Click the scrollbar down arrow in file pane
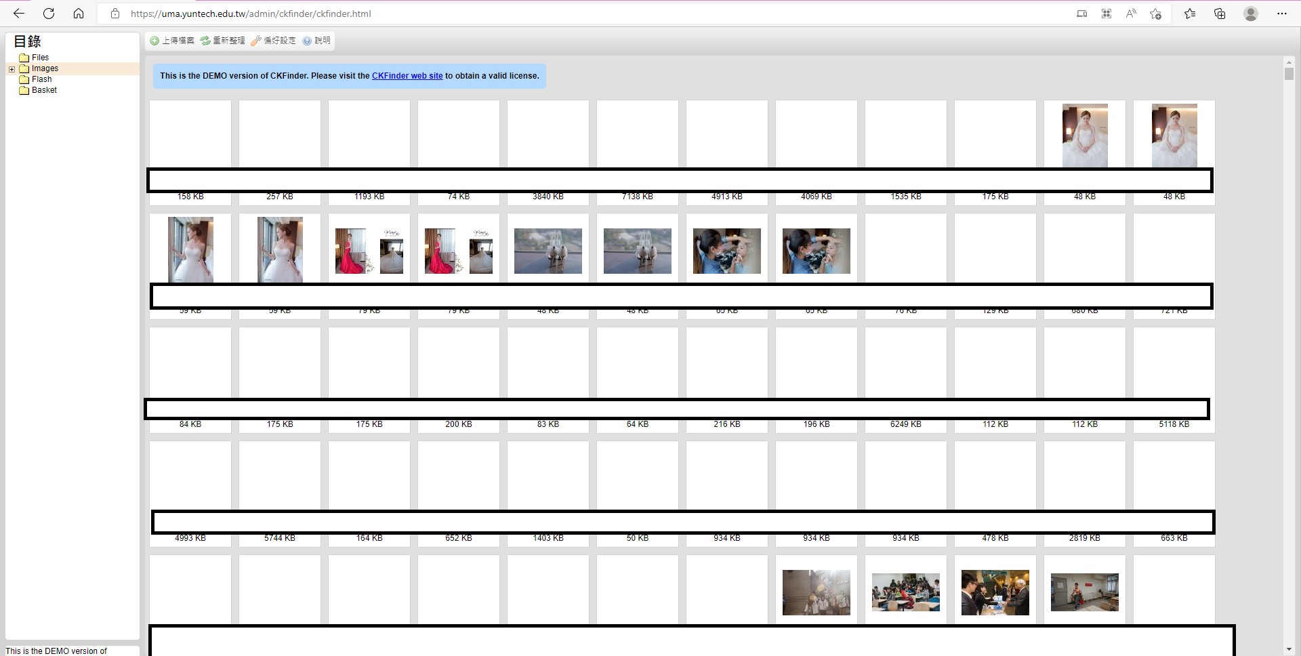The image size is (1301, 656). point(1289,649)
